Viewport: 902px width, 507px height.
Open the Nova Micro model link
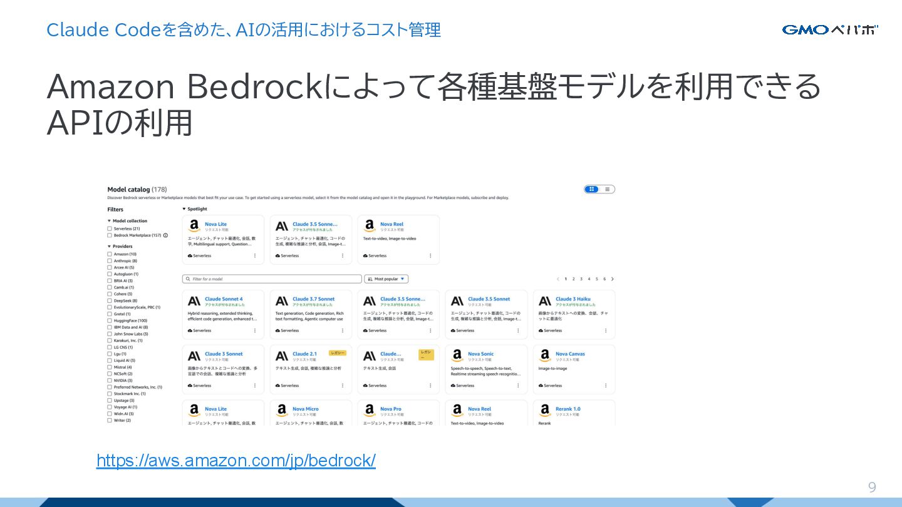tap(305, 409)
